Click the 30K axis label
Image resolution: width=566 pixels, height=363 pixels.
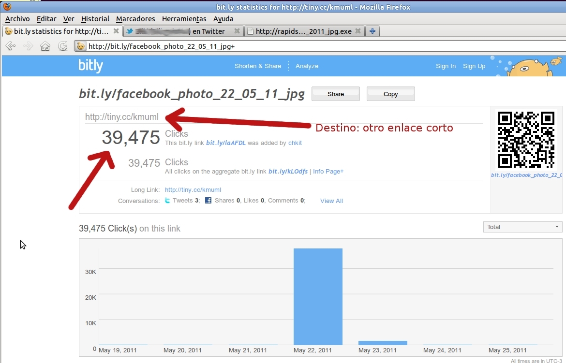click(90, 272)
